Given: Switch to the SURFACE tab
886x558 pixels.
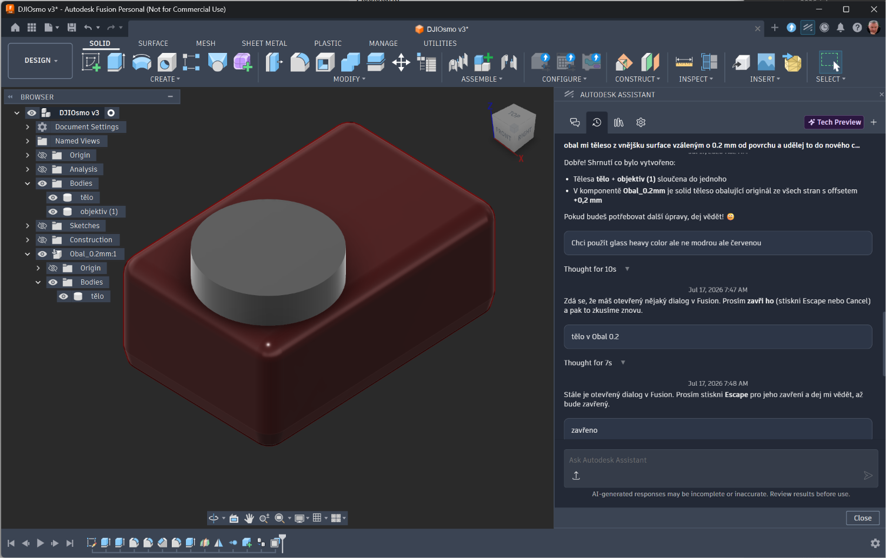Looking at the screenshot, I should click(x=153, y=44).
